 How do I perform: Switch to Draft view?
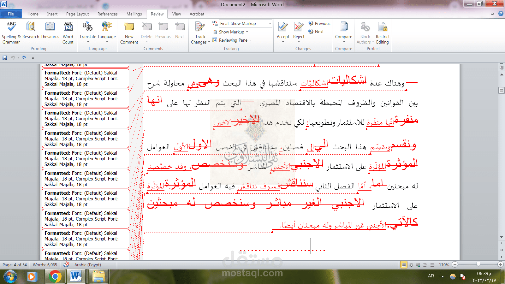click(432, 265)
